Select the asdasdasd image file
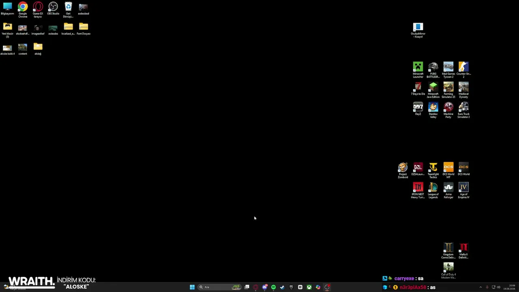This screenshot has height=292, width=519. [84, 9]
